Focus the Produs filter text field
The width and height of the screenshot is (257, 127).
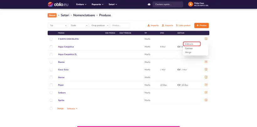[x=120, y=26]
